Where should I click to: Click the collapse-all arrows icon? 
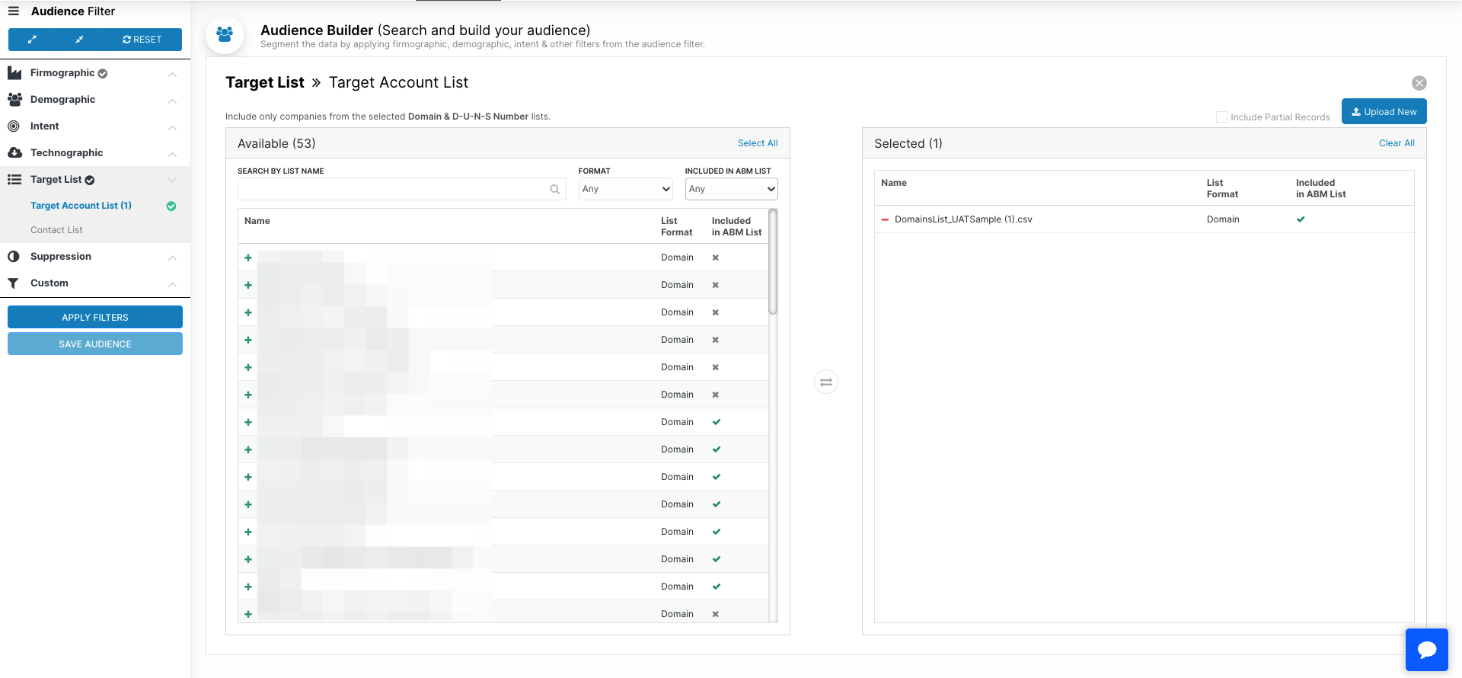pyautogui.click(x=79, y=40)
